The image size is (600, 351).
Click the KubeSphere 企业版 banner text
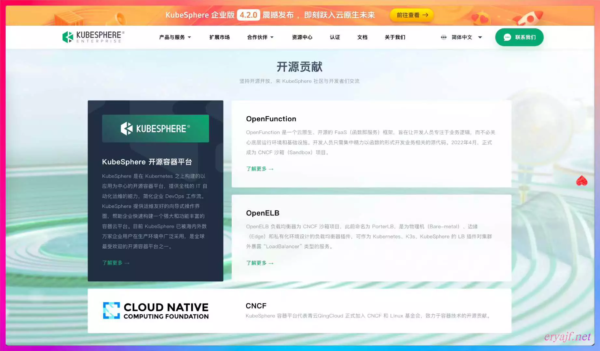click(200, 15)
